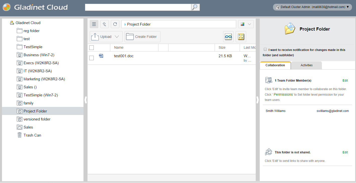Open the Default Cluster Admin user menu
356x183 pixels.
coord(312,7)
